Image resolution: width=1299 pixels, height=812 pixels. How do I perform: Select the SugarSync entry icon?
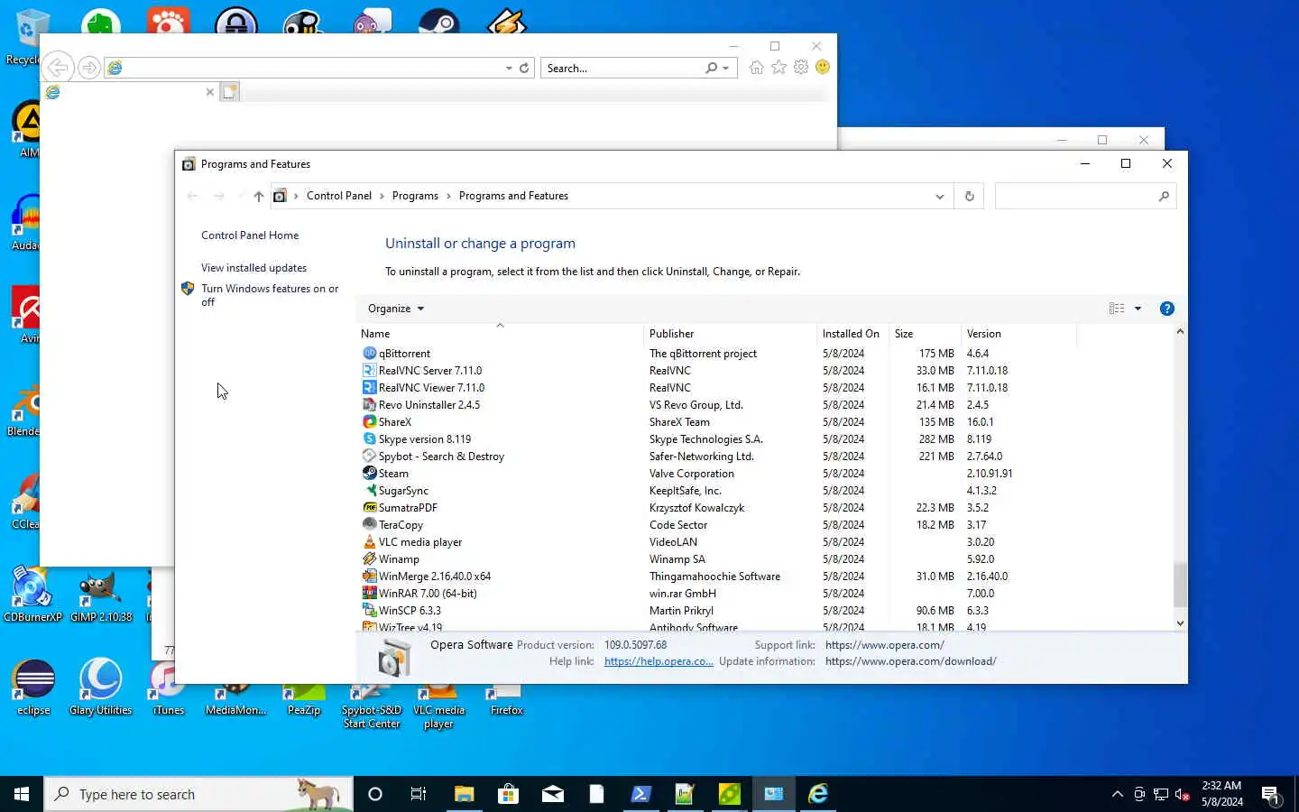pos(369,491)
